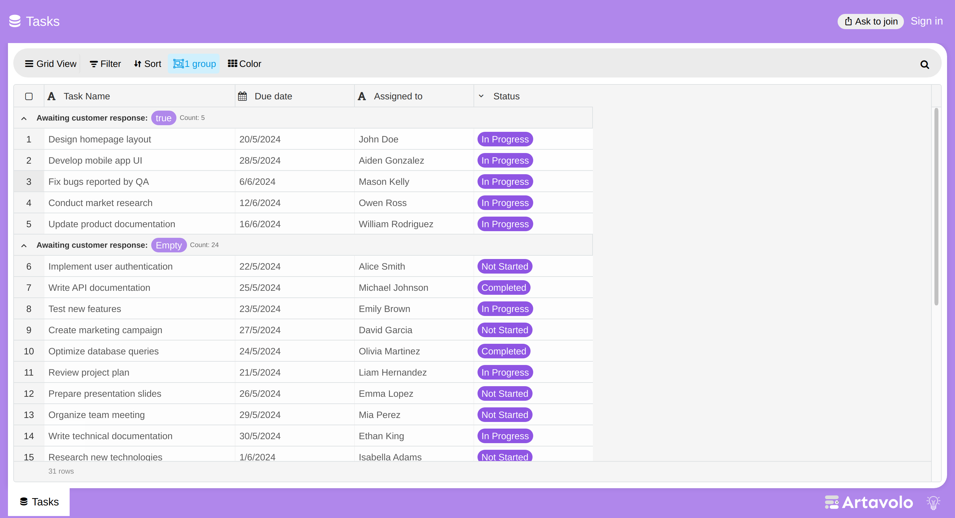Click the vertical scrollbar thumb
955x518 pixels.
click(x=936, y=207)
